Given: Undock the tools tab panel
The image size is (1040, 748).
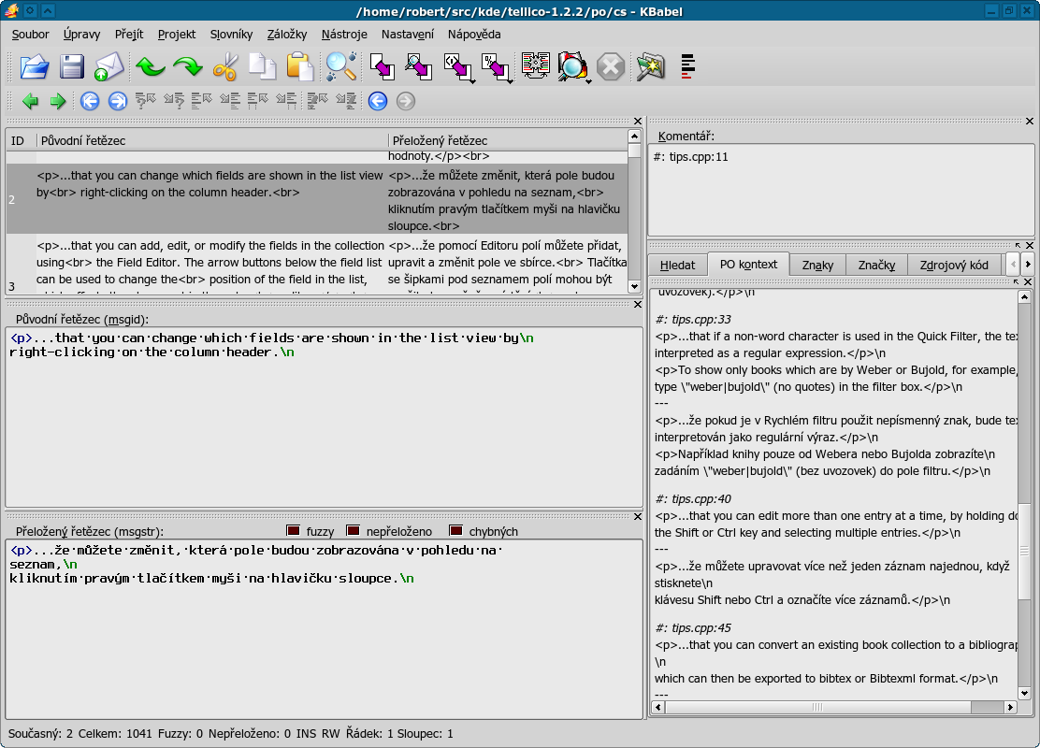Looking at the screenshot, I should coord(1018,245).
